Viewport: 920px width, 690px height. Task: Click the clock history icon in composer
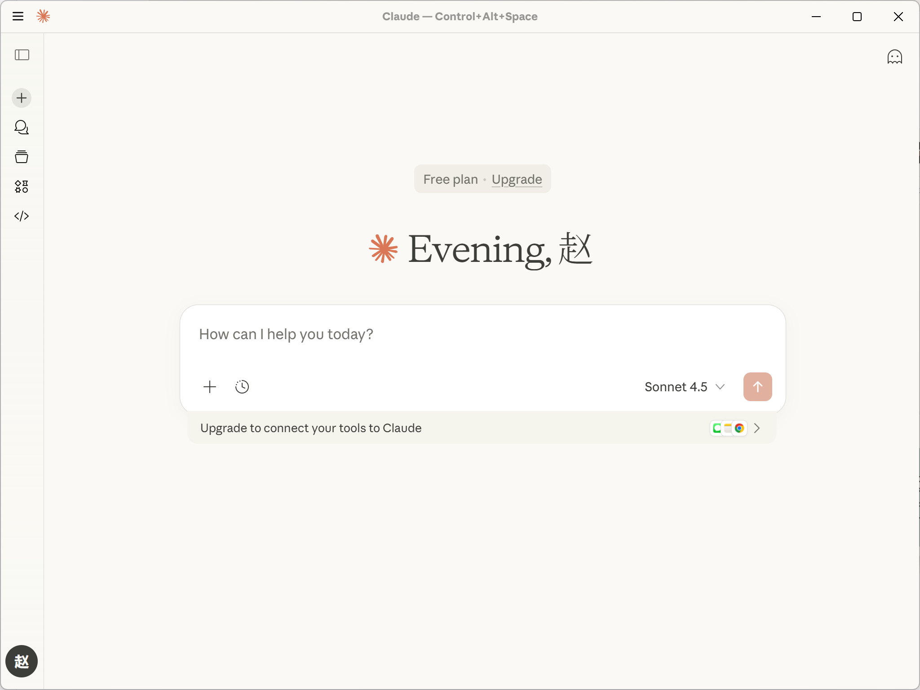[x=242, y=387]
